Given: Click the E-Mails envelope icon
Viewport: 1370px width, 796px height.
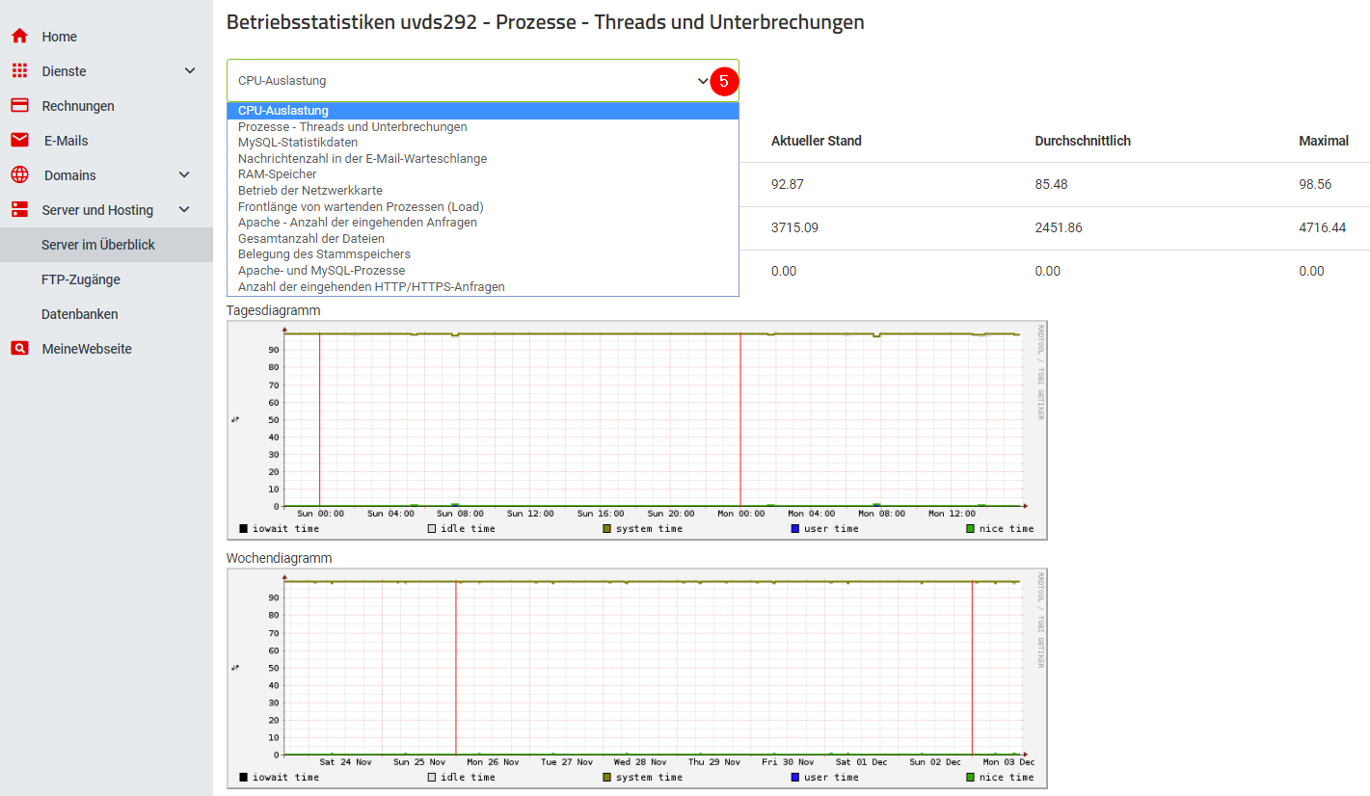Looking at the screenshot, I should [x=19, y=141].
